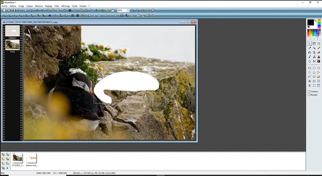The width and height of the screenshot is (322, 176).
Task: Open the 50% zoom dropdown
Action: click(128, 10)
